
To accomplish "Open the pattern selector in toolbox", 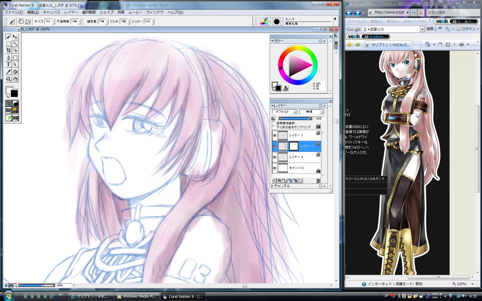I will click(x=9, y=110).
